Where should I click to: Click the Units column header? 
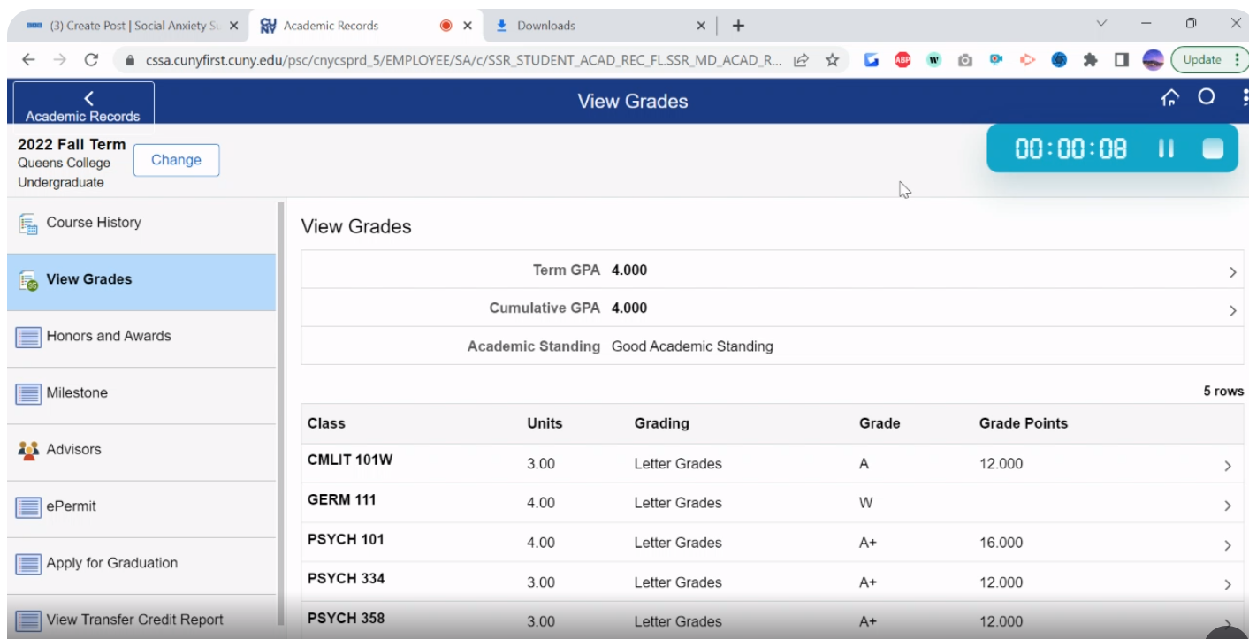(545, 423)
